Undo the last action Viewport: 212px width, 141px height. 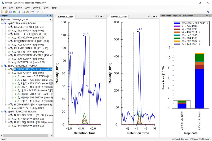(x=33, y=12)
